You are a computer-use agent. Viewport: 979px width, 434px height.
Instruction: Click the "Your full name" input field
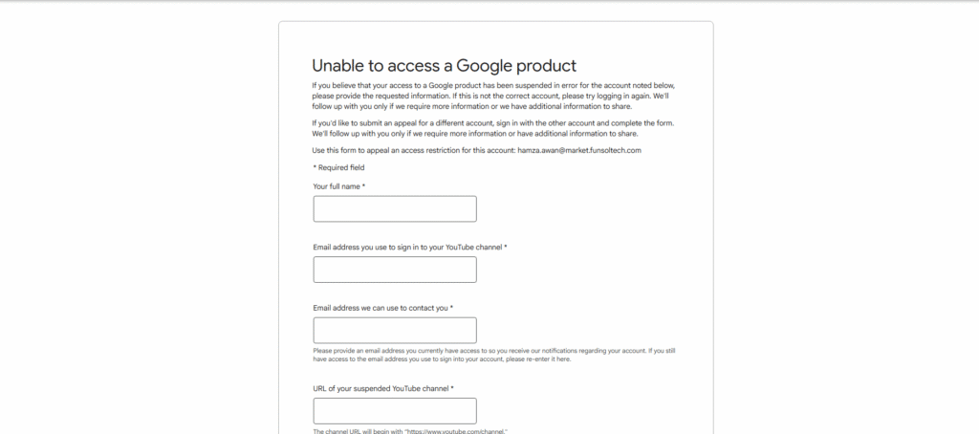pyautogui.click(x=394, y=208)
